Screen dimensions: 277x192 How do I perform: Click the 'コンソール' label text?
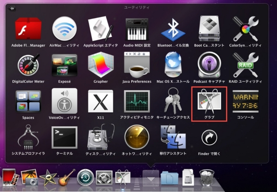click(x=246, y=117)
